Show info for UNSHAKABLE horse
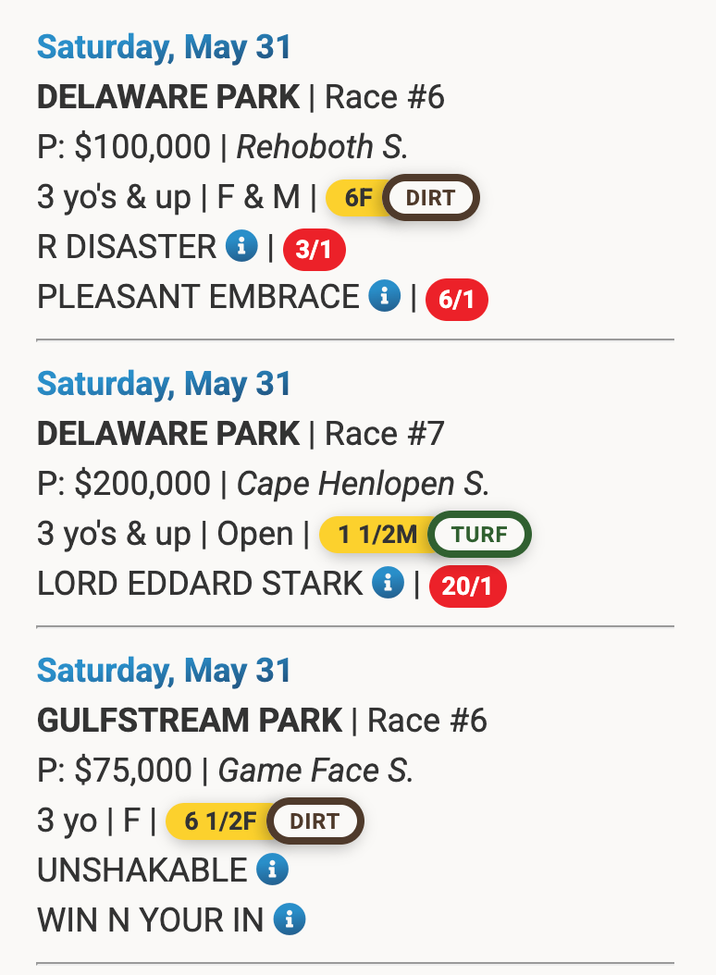Screen dimensions: 716x975 [x=273, y=869]
